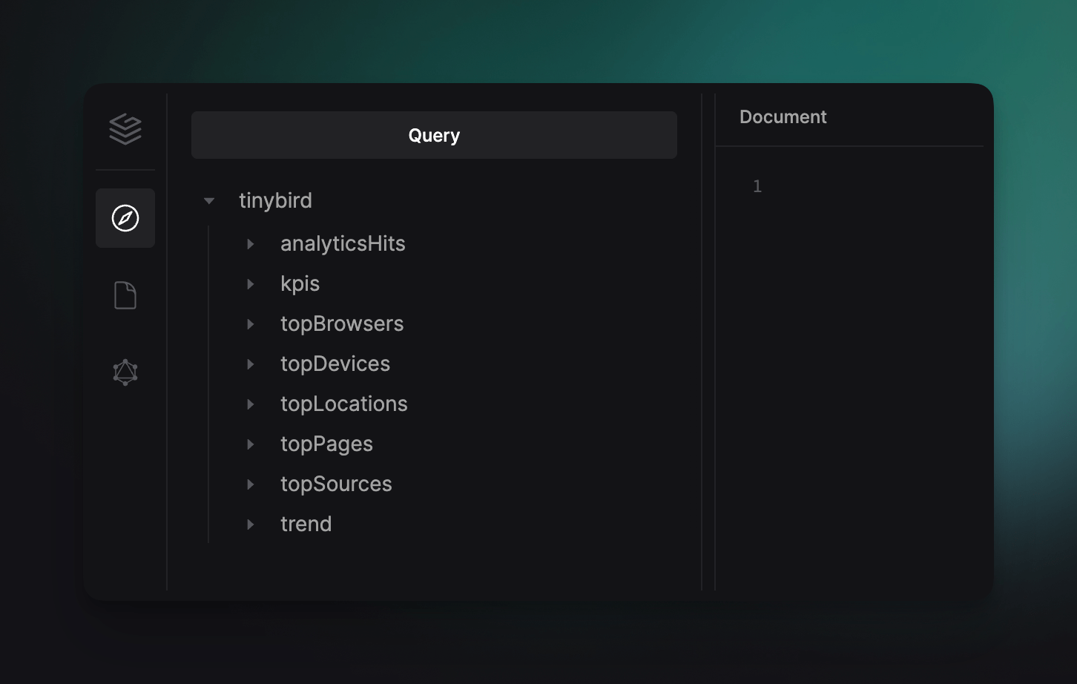The width and height of the screenshot is (1077, 684).
Task: Expand the topDevices arrow
Action: coord(251,364)
